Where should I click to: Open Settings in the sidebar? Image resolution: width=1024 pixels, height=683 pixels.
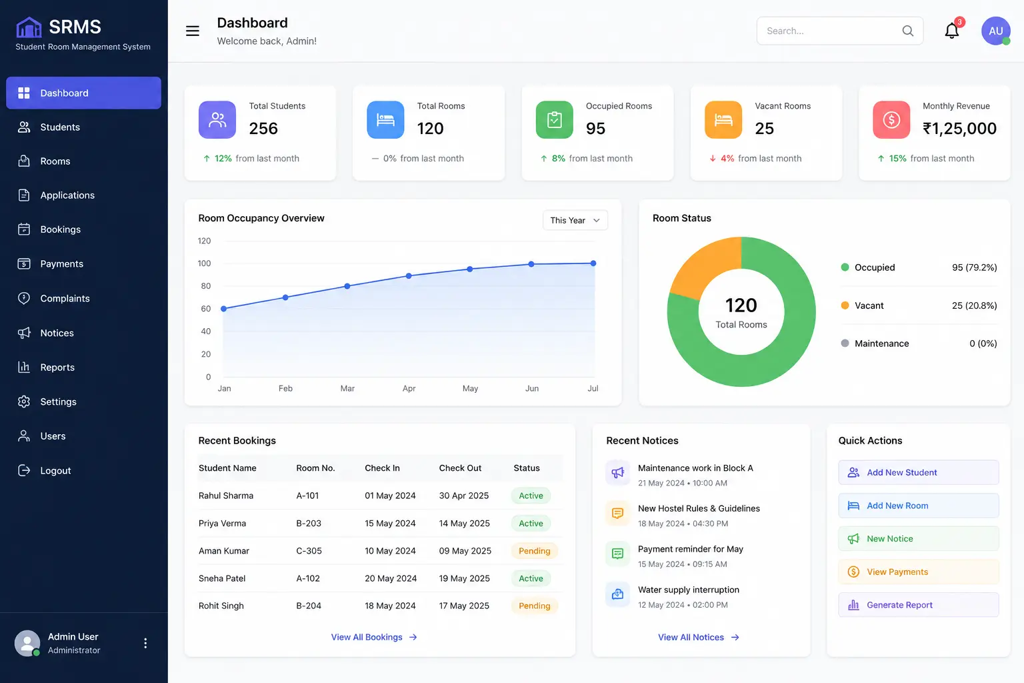[83, 402]
